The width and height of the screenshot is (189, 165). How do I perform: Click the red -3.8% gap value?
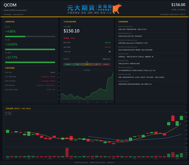pos(73,38)
